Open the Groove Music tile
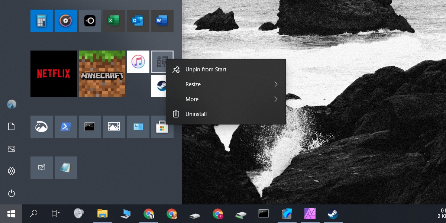Viewport: 446px width, 223px height. [66, 21]
